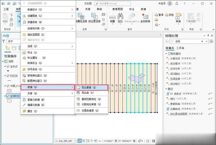
Task: Collapse the 坐标点 layer legend arrow
Action: pos(5,66)
